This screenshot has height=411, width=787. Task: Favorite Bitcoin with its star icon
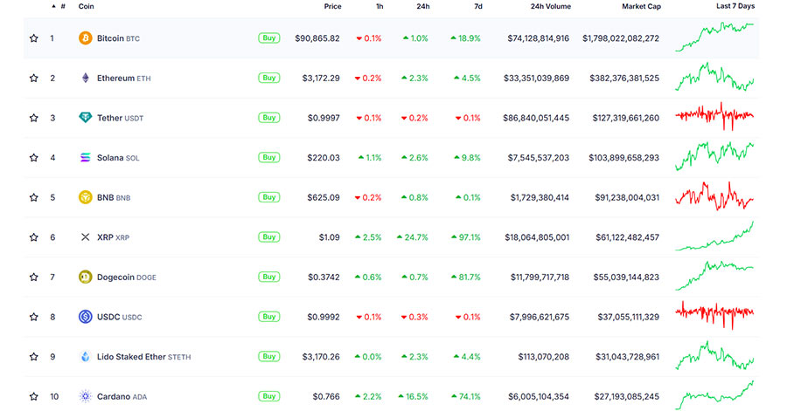pyautogui.click(x=33, y=38)
